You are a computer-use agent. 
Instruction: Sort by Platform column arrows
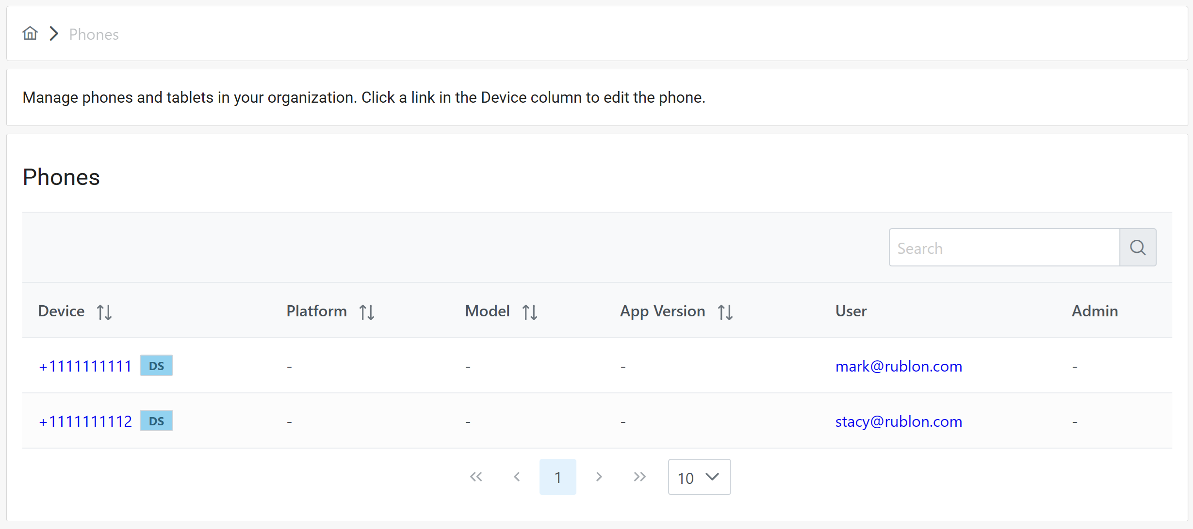(x=367, y=312)
